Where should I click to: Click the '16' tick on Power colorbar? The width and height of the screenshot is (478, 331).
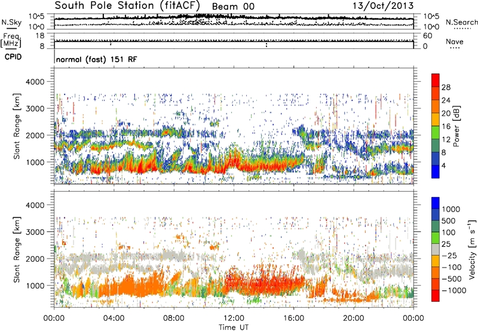tap(446, 127)
